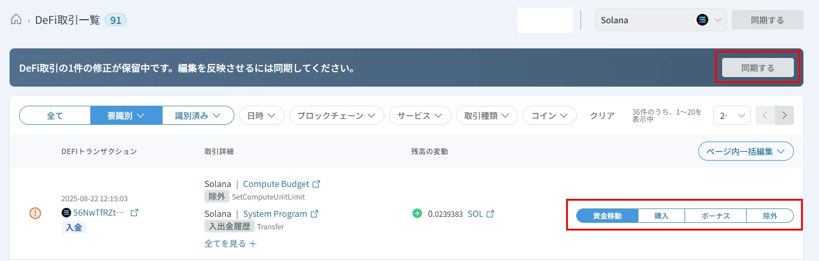Screen dimensions: 819x261
Task: Open page size selector dropdown
Action: tap(732, 115)
